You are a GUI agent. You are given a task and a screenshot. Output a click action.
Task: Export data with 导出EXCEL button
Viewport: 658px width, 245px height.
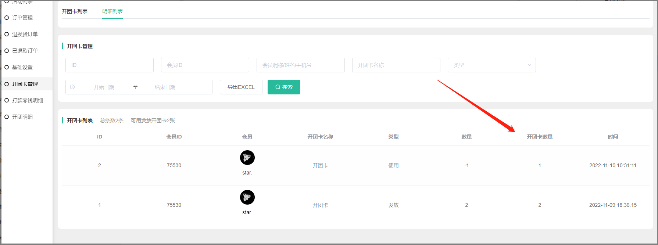[x=241, y=87]
